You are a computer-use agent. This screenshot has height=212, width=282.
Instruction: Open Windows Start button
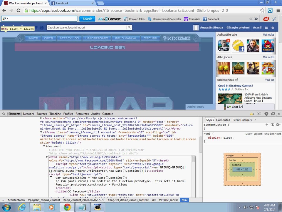coord(6,207)
